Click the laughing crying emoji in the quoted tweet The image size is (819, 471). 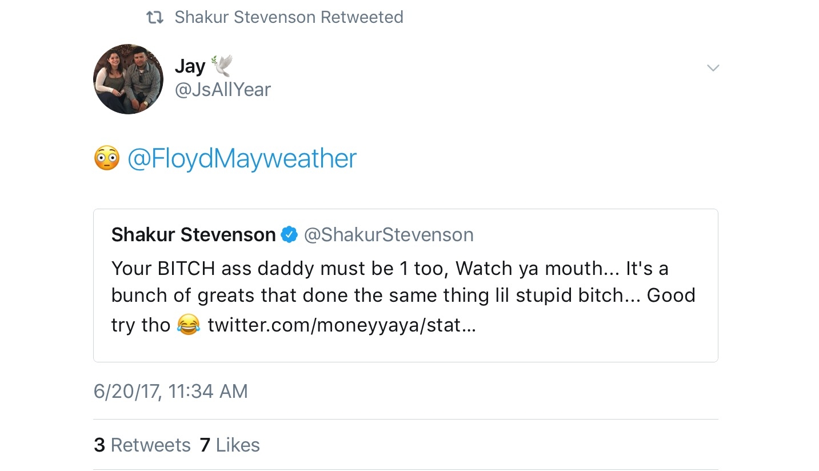189,325
